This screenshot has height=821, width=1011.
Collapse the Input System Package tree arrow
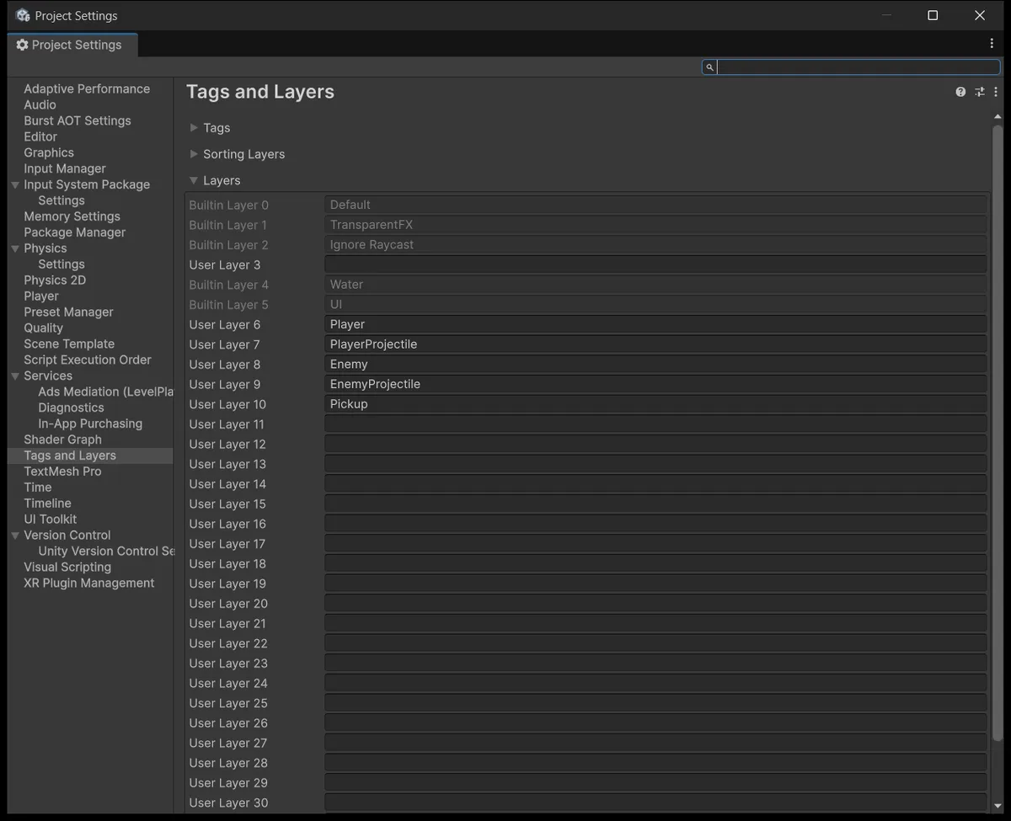[x=15, y=184]
